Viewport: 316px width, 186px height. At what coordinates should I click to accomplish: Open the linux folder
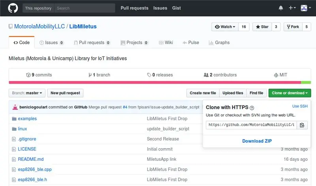[23, 129]
